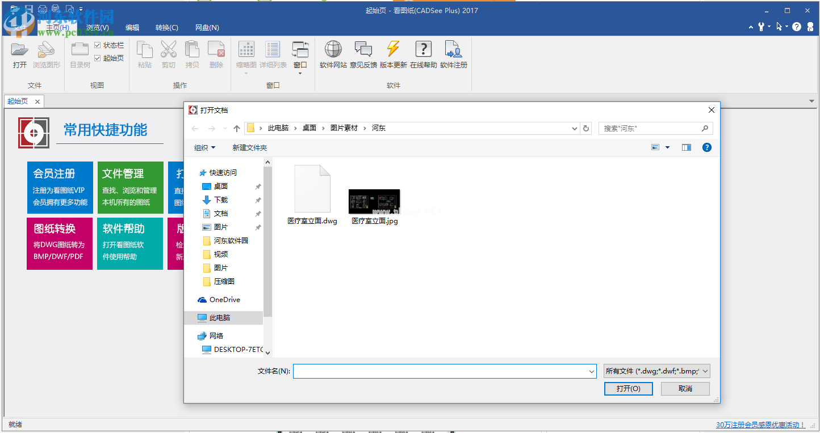820x433 pixels.
Task: Click the wrench tools icon in title area
Action: 761,27
